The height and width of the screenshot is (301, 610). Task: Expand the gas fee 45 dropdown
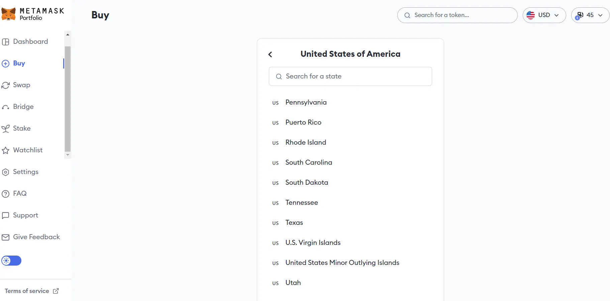590,15
